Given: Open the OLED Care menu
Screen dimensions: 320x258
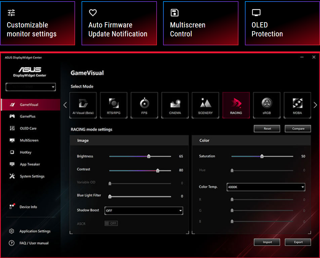Looking at the screenshot, I should [x=28, y=129].
